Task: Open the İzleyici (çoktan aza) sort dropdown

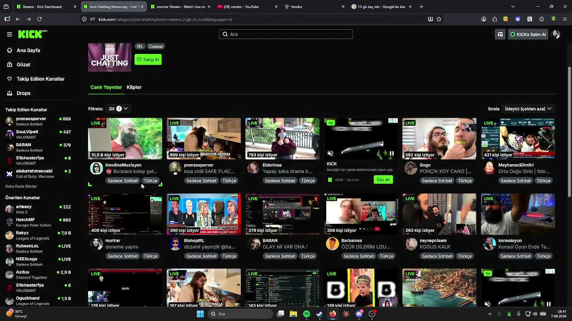Action: tap(528, 109)
